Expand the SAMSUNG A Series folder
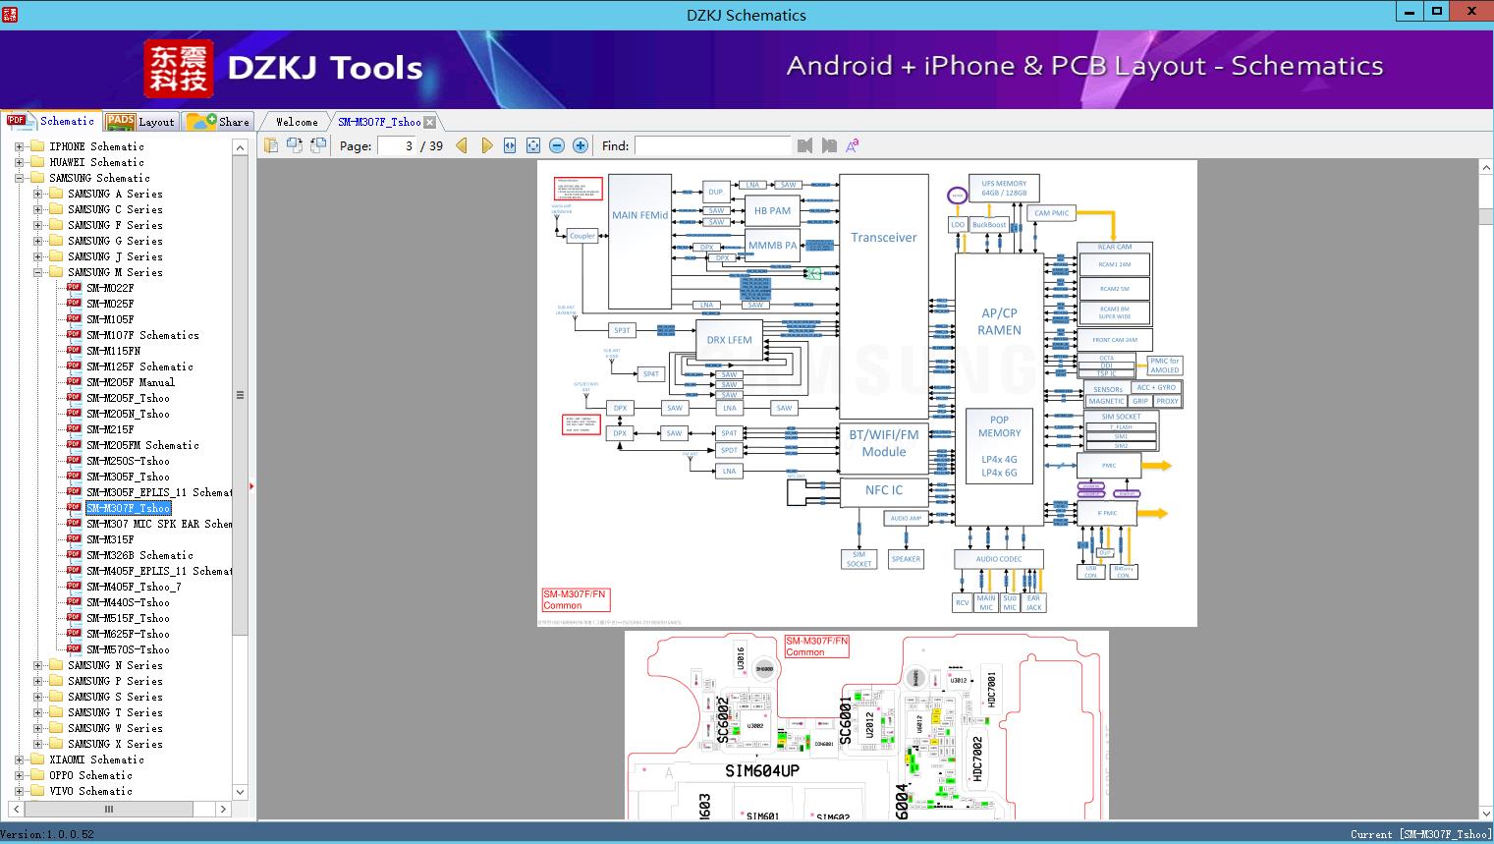 click(x=37, y=194)
